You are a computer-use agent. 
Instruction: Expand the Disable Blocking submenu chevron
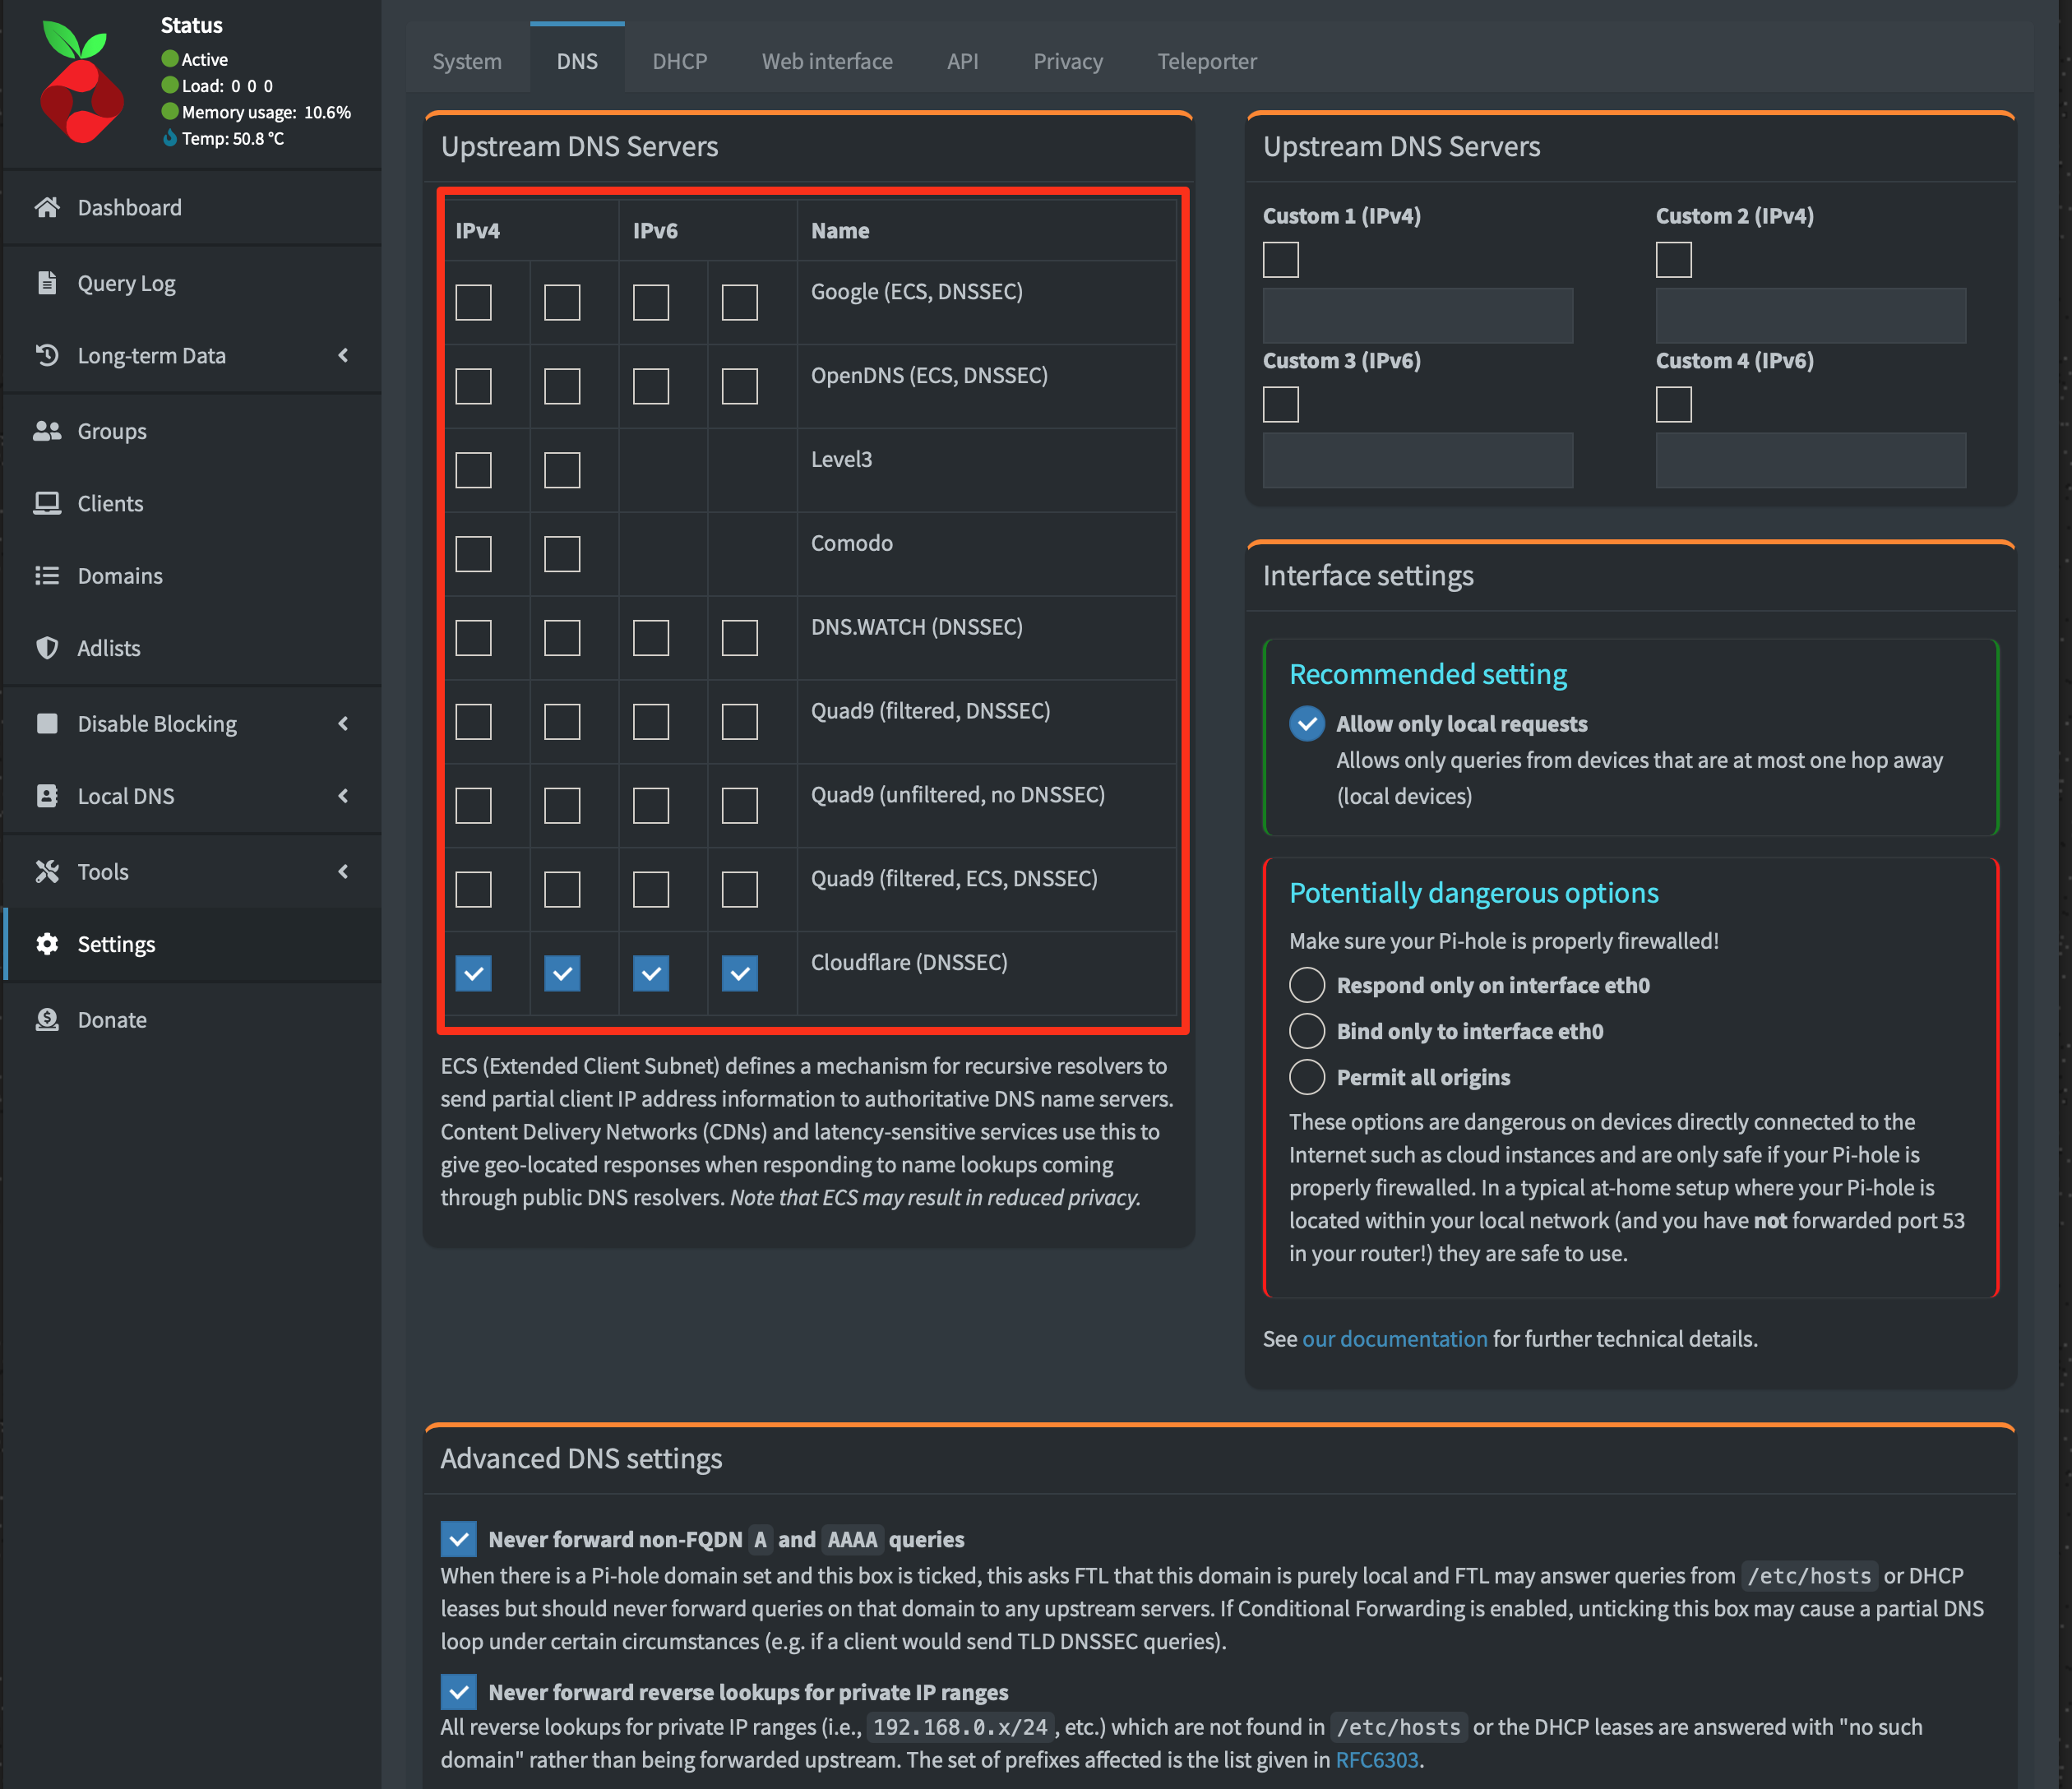[343, 723]
